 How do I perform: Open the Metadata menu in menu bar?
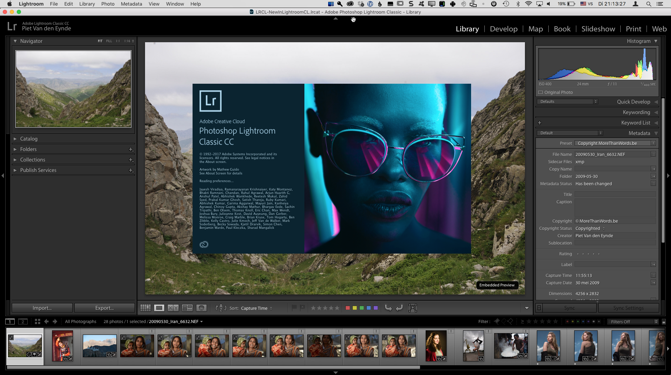[131, 4]
